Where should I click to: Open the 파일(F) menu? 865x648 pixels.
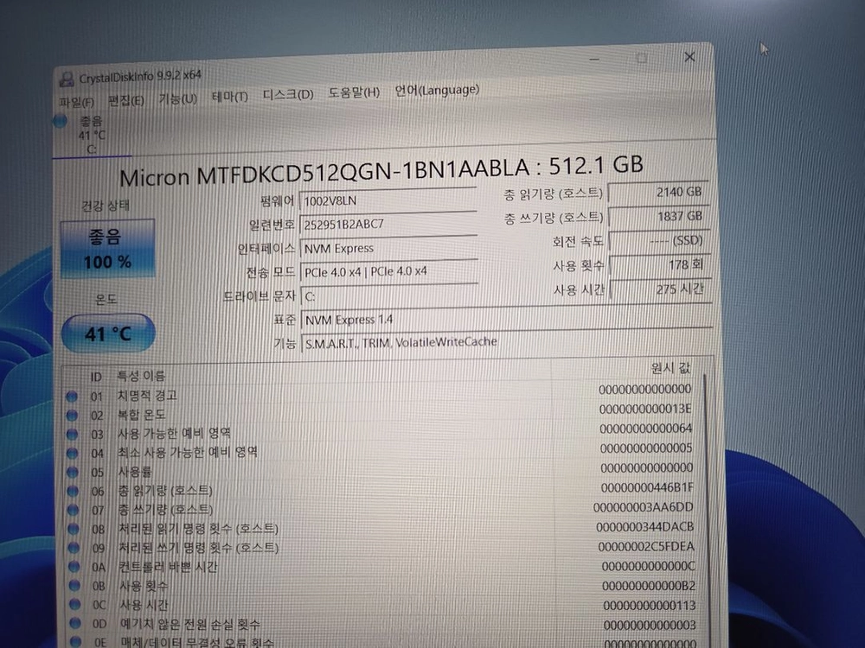click(x=76, y=102)
